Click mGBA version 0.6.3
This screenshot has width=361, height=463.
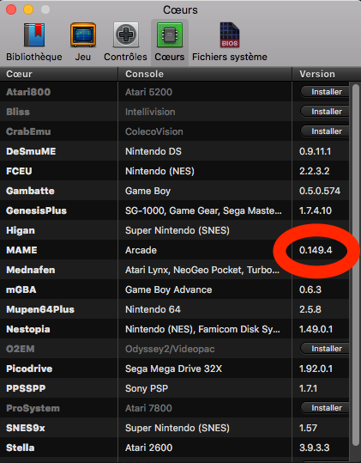point(310,289)
